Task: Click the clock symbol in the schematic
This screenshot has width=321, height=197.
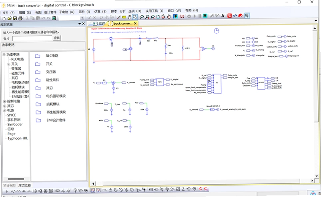Action: (217, 31)
